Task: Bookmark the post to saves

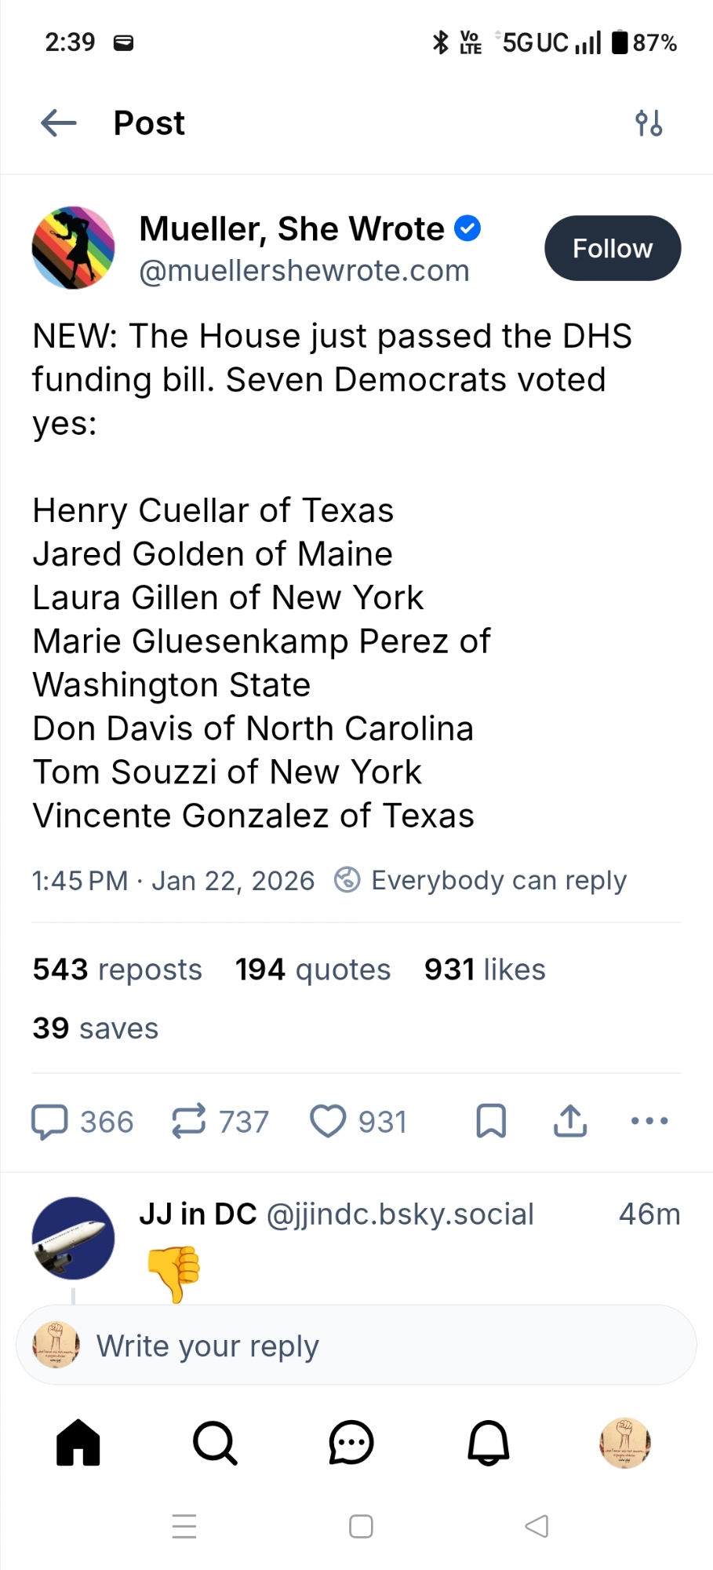Action: [491, 1121]
